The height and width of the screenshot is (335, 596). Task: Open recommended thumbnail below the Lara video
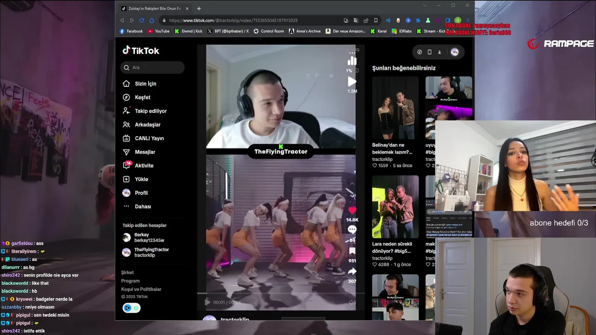tap(395, 296)
